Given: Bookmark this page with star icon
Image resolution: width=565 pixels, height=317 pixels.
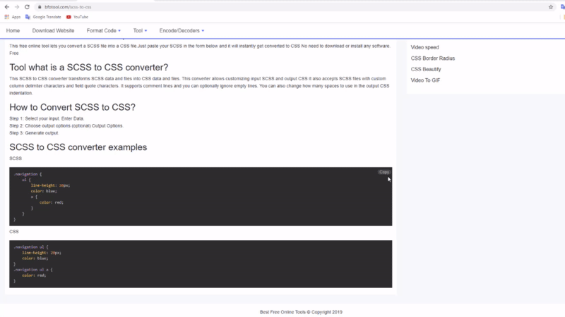Looking at the screenshot, I should tap(550, 6).
